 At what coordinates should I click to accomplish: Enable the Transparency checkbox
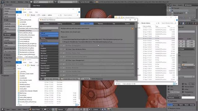click(183, 92)
